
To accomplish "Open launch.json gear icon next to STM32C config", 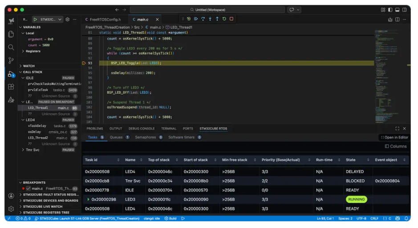I will pyautogui.click(x=68, y=20).
